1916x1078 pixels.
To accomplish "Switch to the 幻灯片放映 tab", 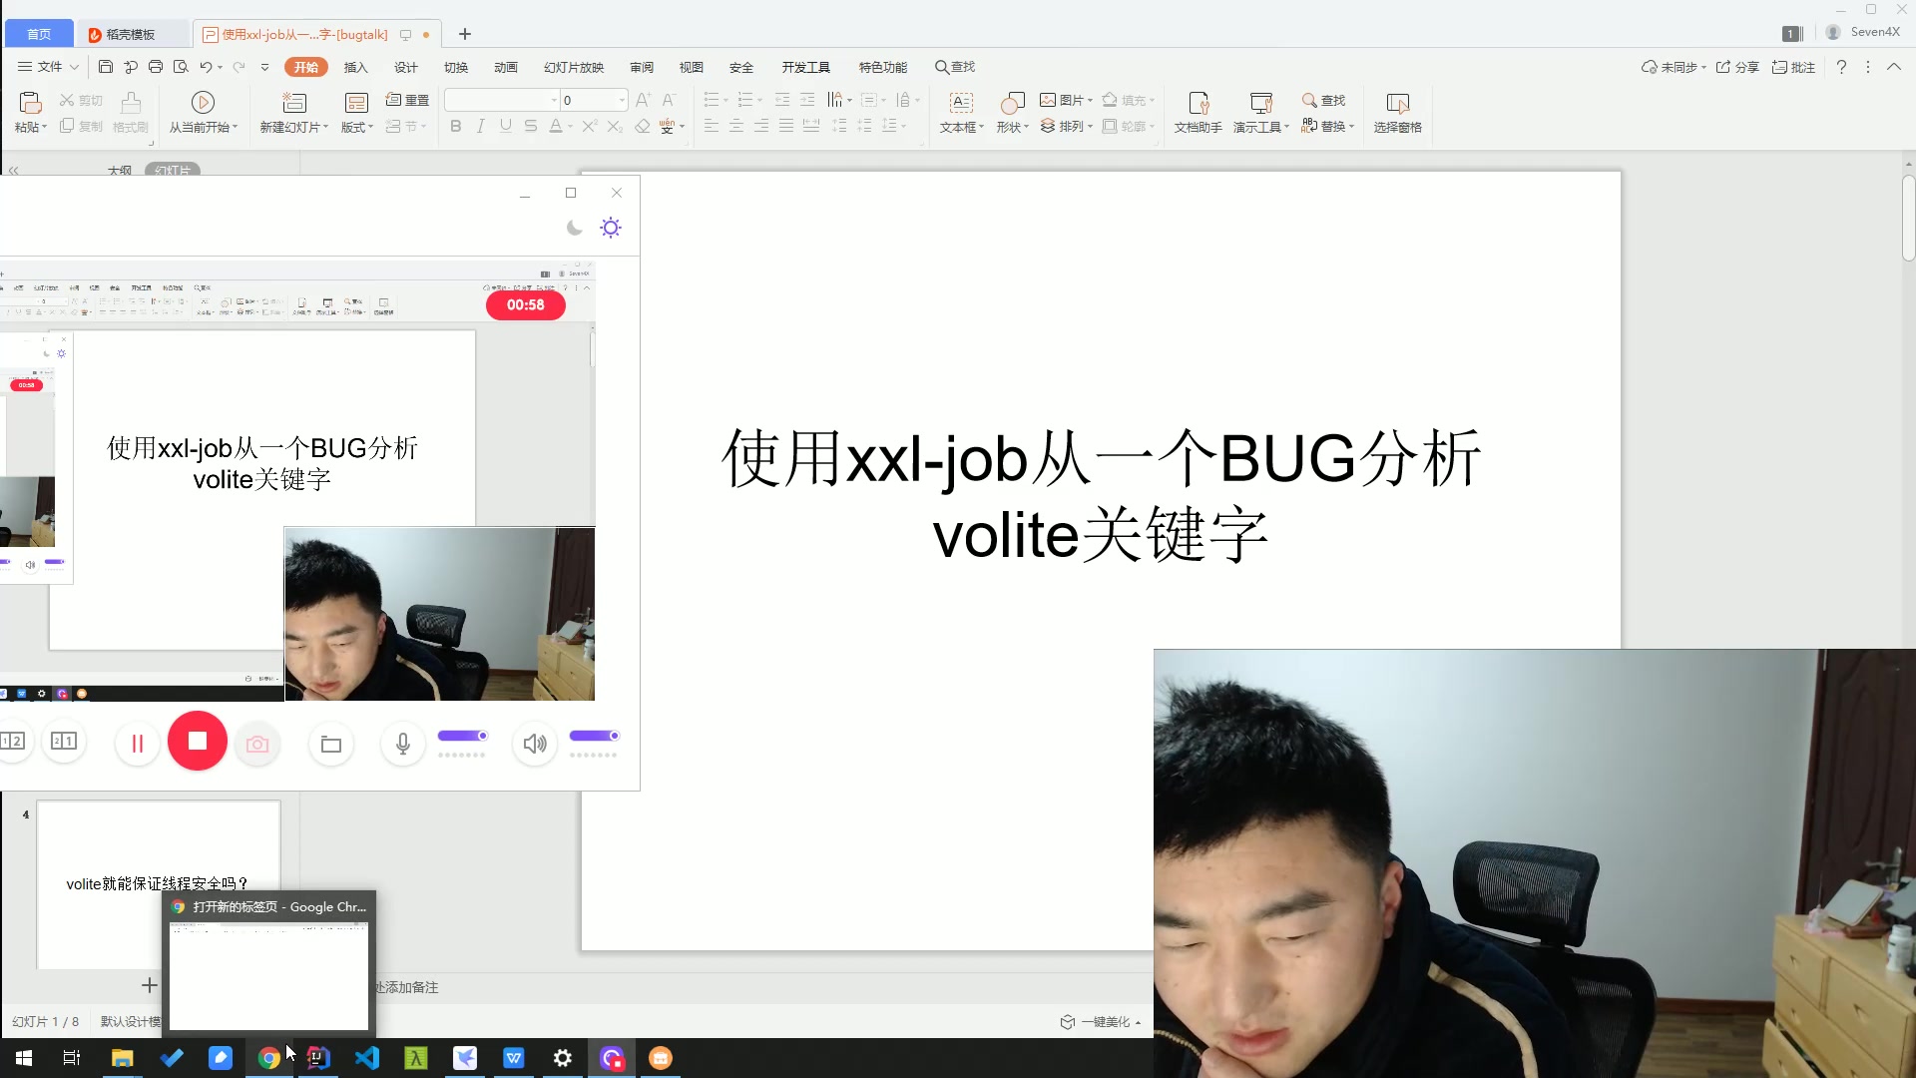I will point(574,67).
